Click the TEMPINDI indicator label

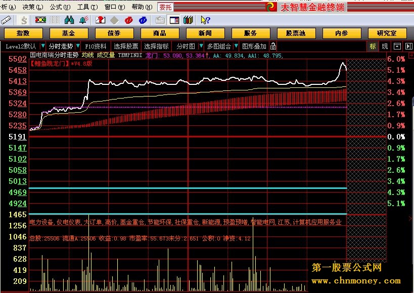point(130,55)
